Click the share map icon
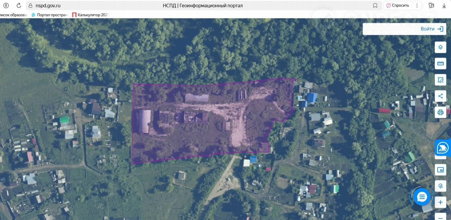 point(440,96)
